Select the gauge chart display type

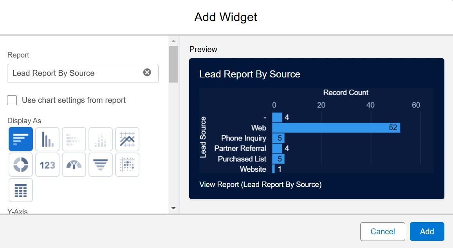[x=74, y=165]
